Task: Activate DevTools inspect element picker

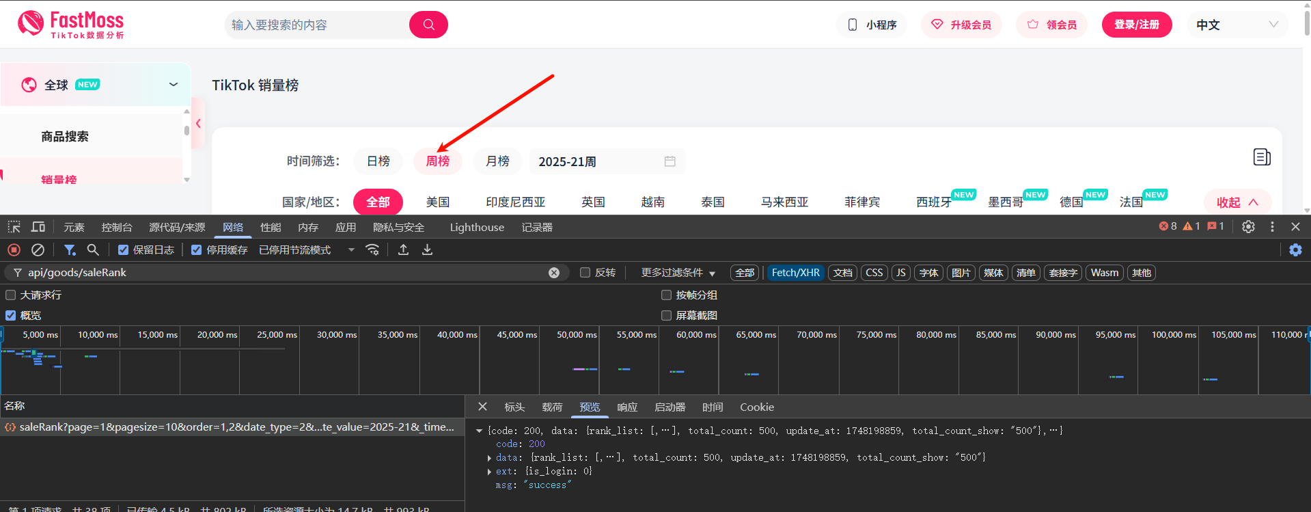Action: pos(14,227)
